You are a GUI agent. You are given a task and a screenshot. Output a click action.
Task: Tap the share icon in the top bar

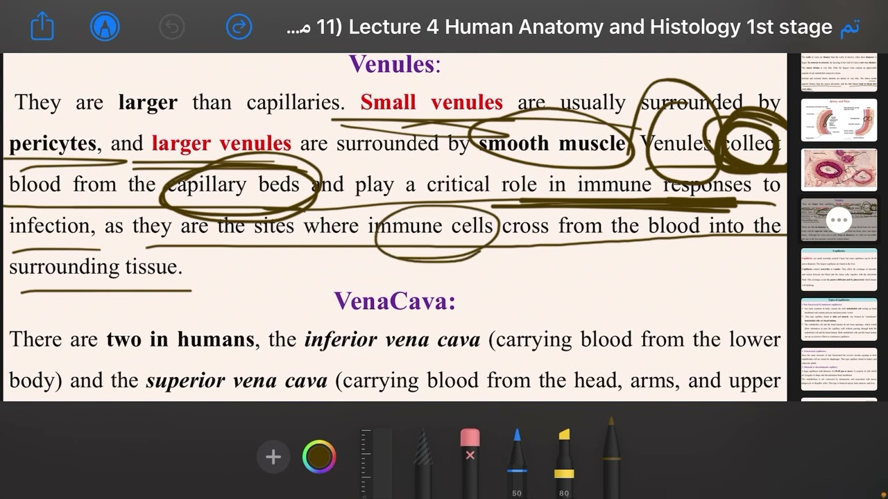[42, 27]
